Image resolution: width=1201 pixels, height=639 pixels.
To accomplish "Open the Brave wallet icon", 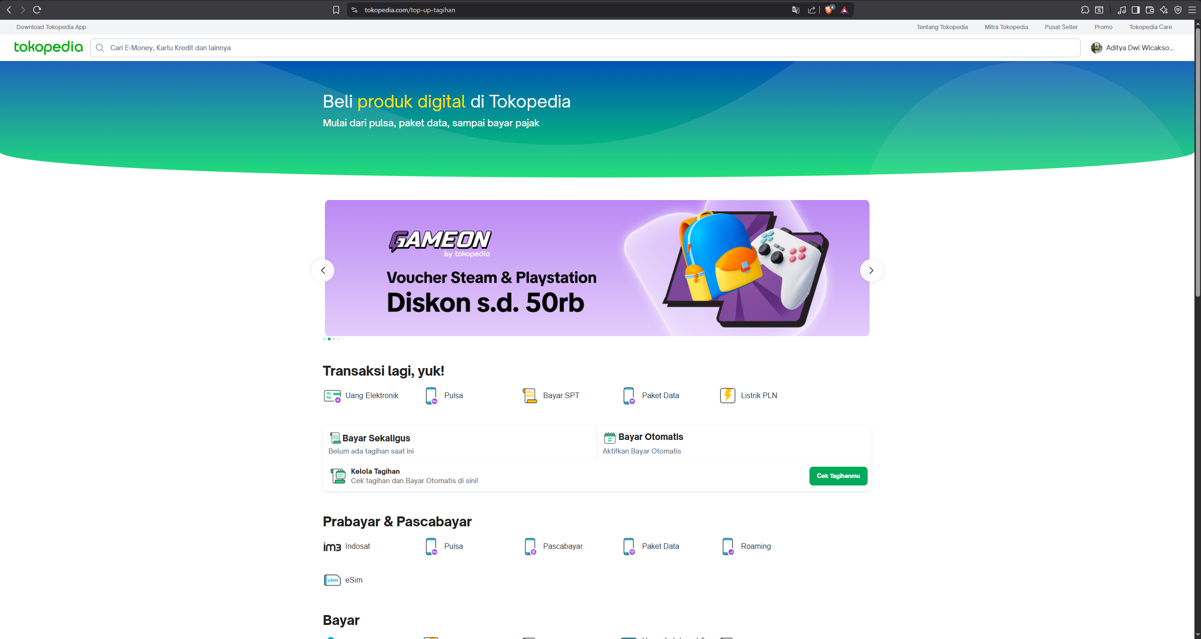I will click(1150, 10).
